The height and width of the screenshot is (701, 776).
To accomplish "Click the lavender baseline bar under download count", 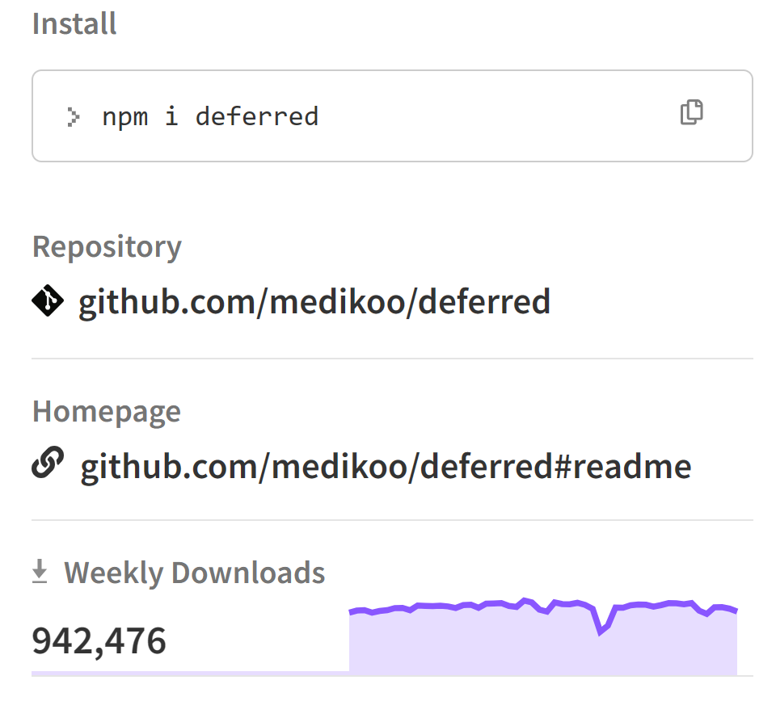I will click(191, 674).
